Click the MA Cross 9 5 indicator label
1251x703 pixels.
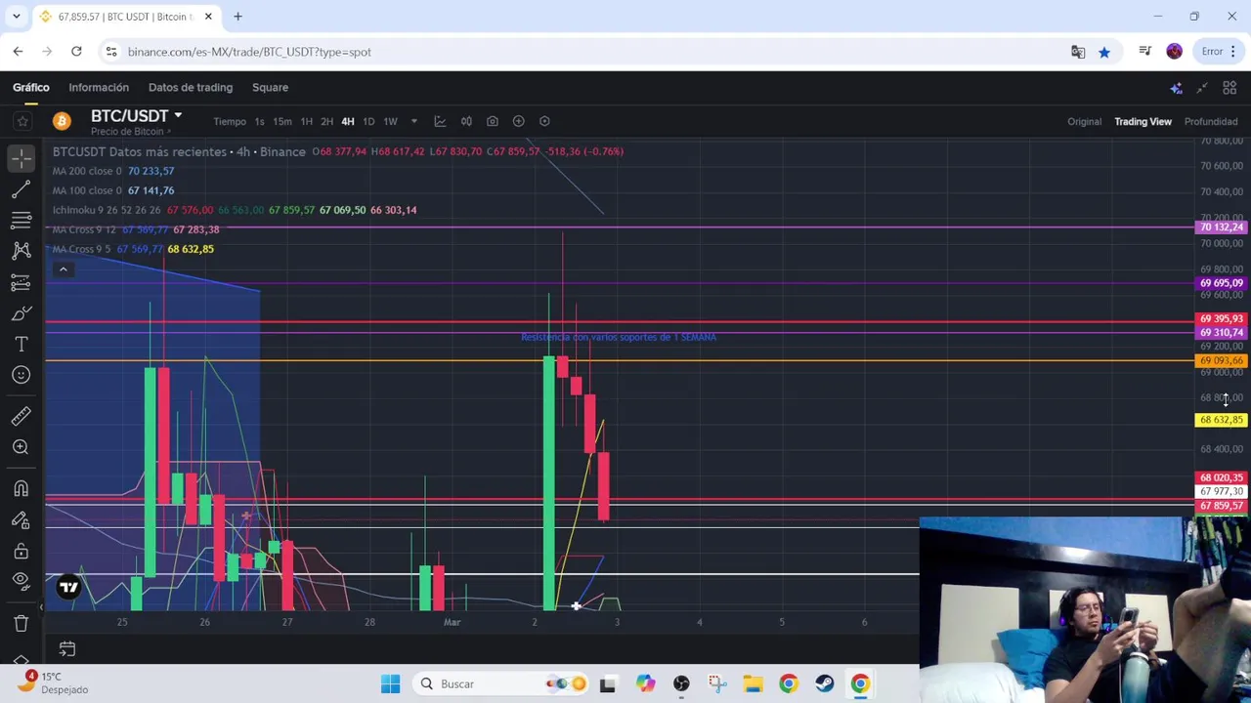81,249
